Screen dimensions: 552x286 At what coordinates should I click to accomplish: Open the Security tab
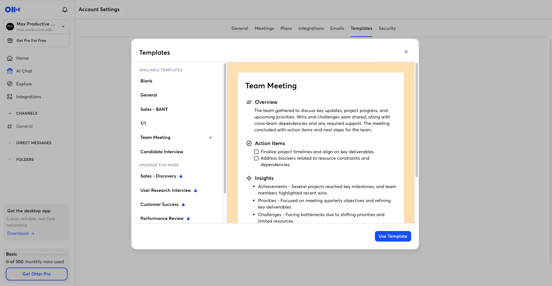point(387,28)
